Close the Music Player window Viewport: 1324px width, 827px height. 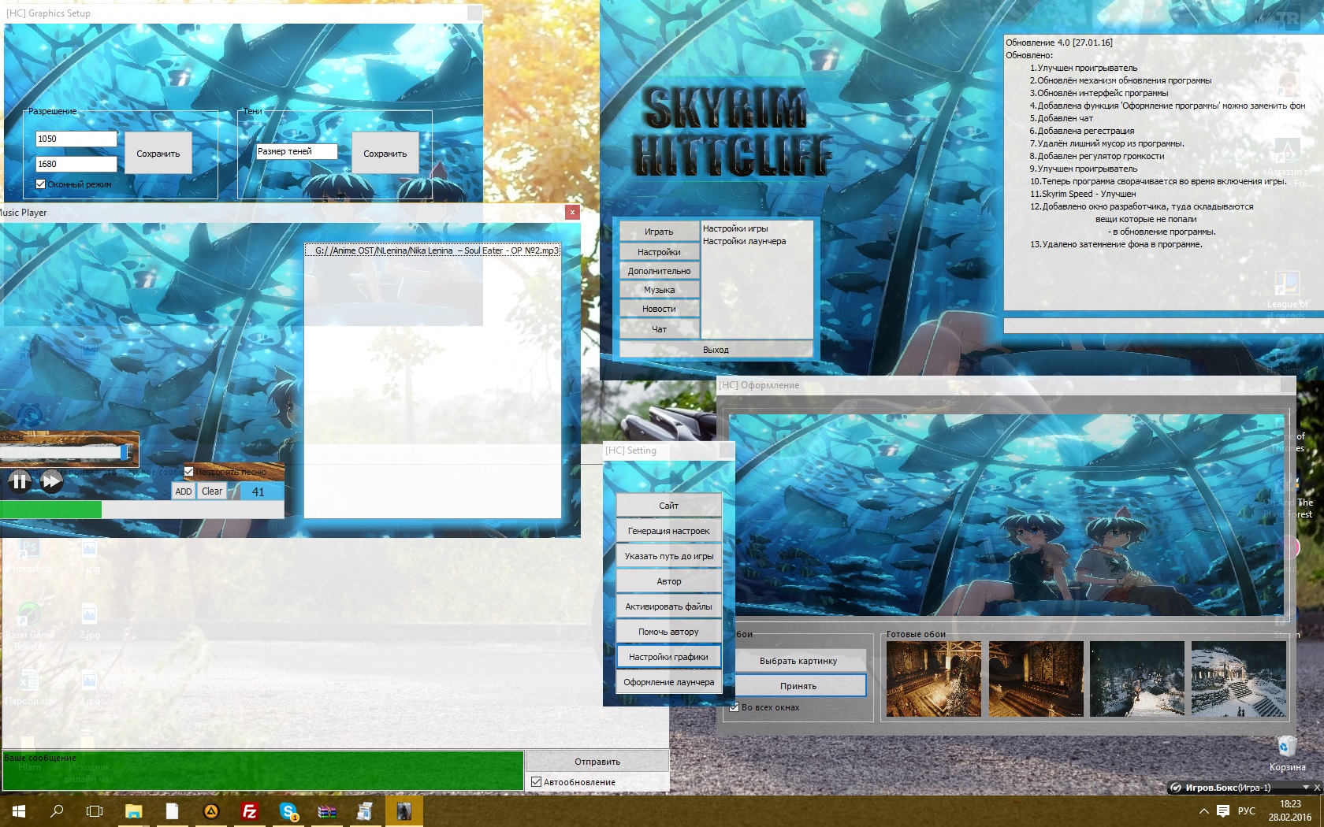click(x=572, y=212)
